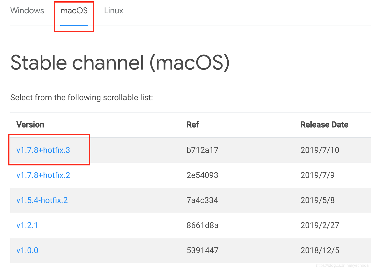This screenshot has width=371, height=270.
Task: Click the Version column header
Action: (x=30, y=125)
